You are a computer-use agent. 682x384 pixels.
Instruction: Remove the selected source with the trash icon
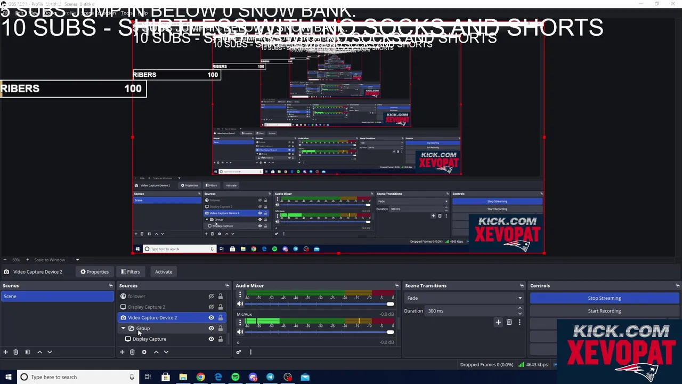132,352
